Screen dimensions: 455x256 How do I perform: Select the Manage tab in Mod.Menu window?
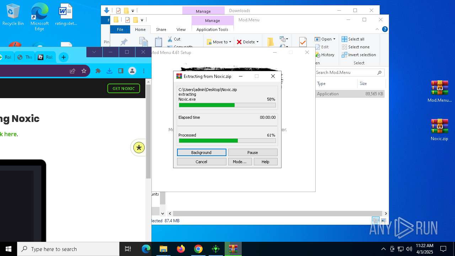tap(213, 21)
